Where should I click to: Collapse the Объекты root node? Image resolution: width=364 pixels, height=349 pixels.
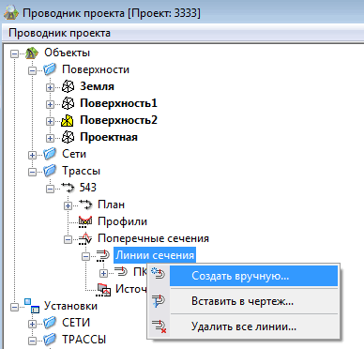tap(14, 53)
